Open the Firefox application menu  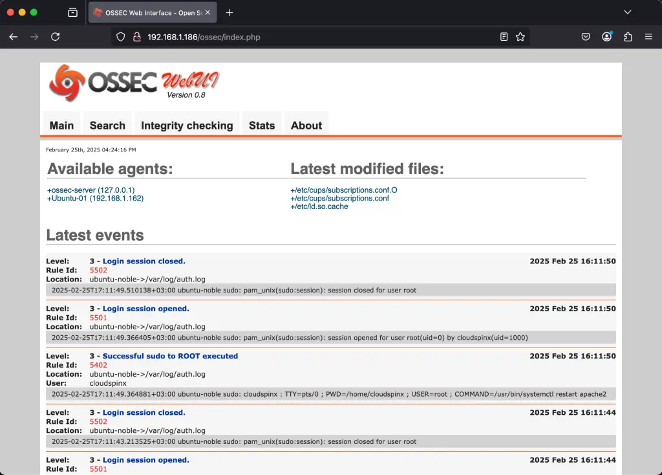649,37
